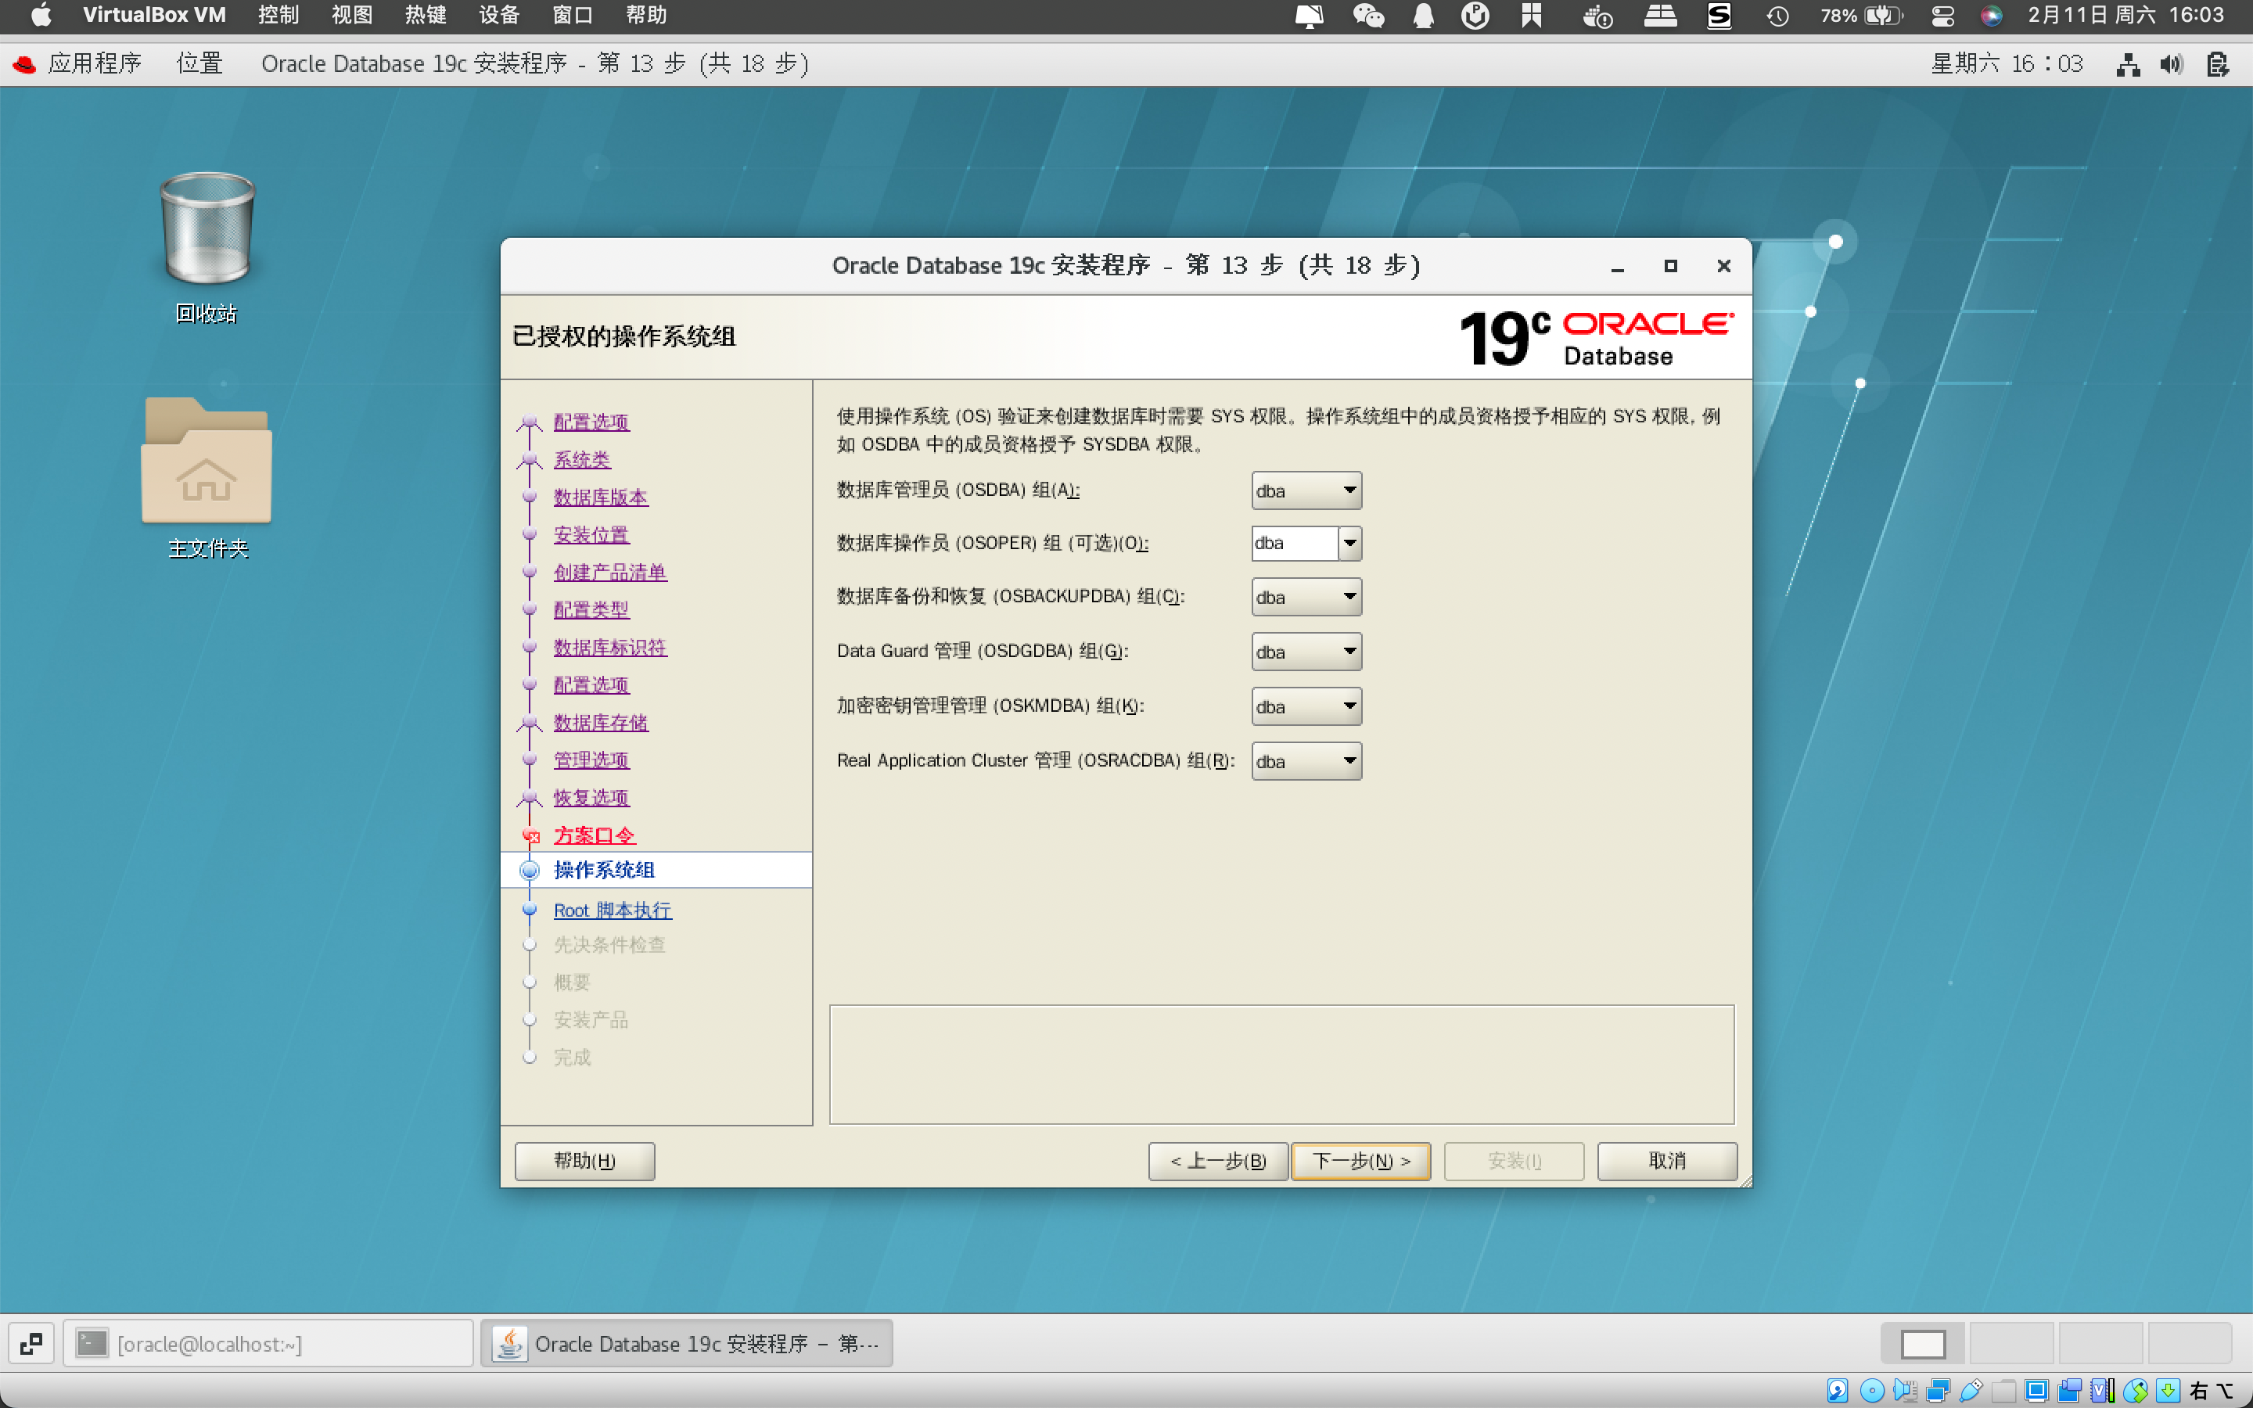This screenshot has width=2253, height=1408.
Task: Open the OSRACDBA group dropdown
Action: coord(1306,762)
